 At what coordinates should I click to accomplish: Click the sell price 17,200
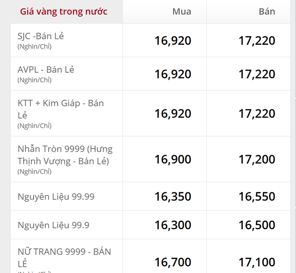pos(257,159)
